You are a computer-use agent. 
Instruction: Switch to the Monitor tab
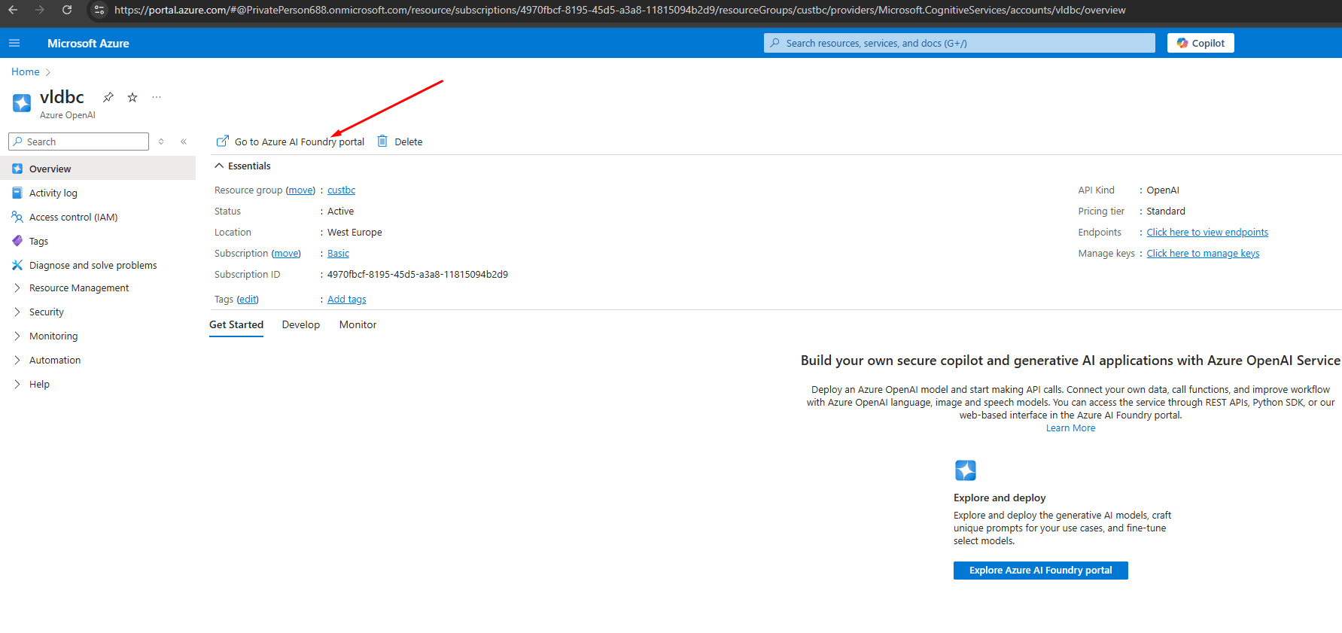358,325
